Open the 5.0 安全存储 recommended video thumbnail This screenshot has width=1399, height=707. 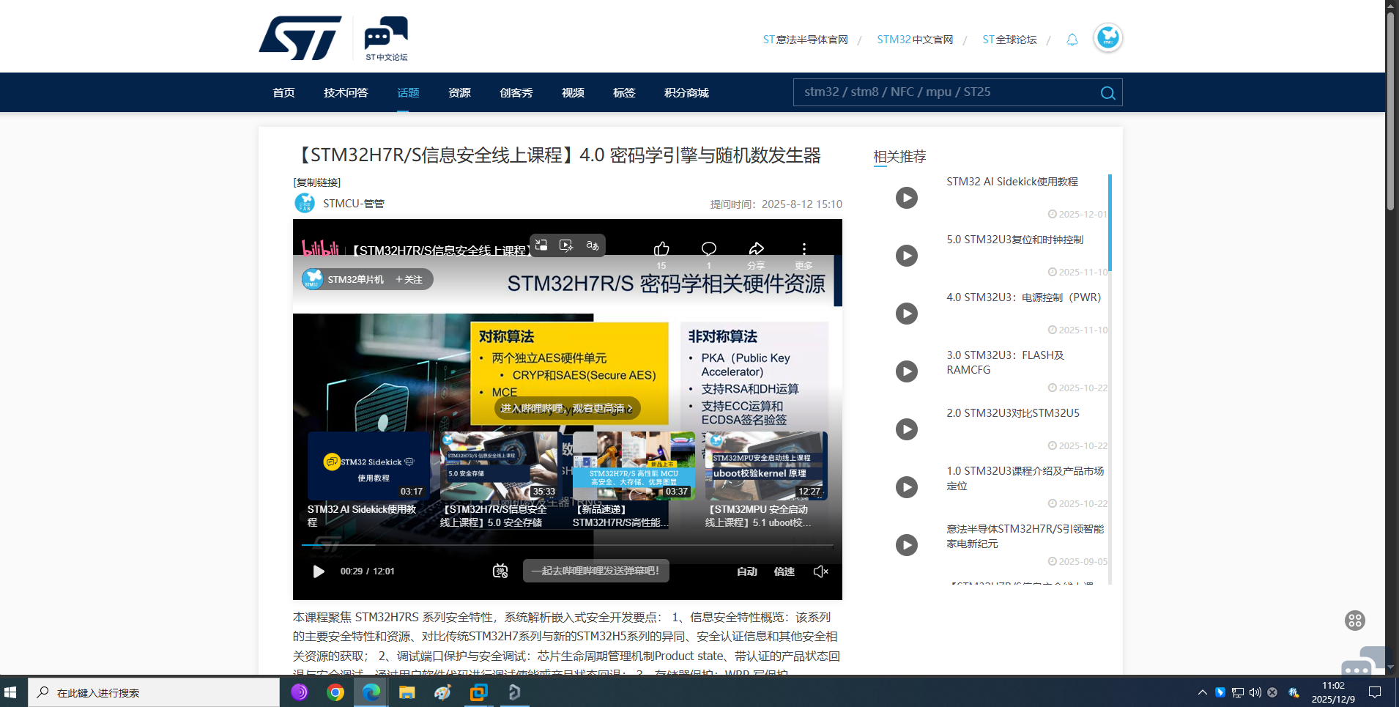[x=500, y=466]
